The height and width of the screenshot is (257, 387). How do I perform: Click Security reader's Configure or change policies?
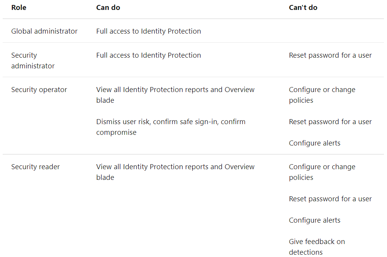click(322, 172)
